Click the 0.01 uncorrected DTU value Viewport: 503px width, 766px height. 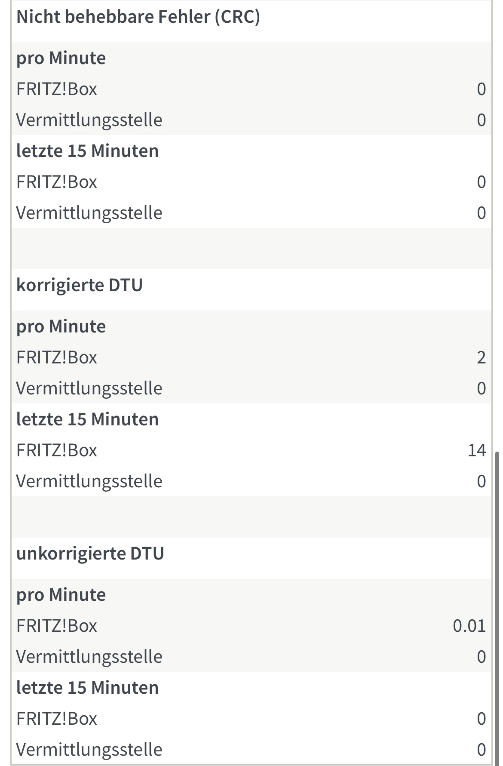click(469, 626)
